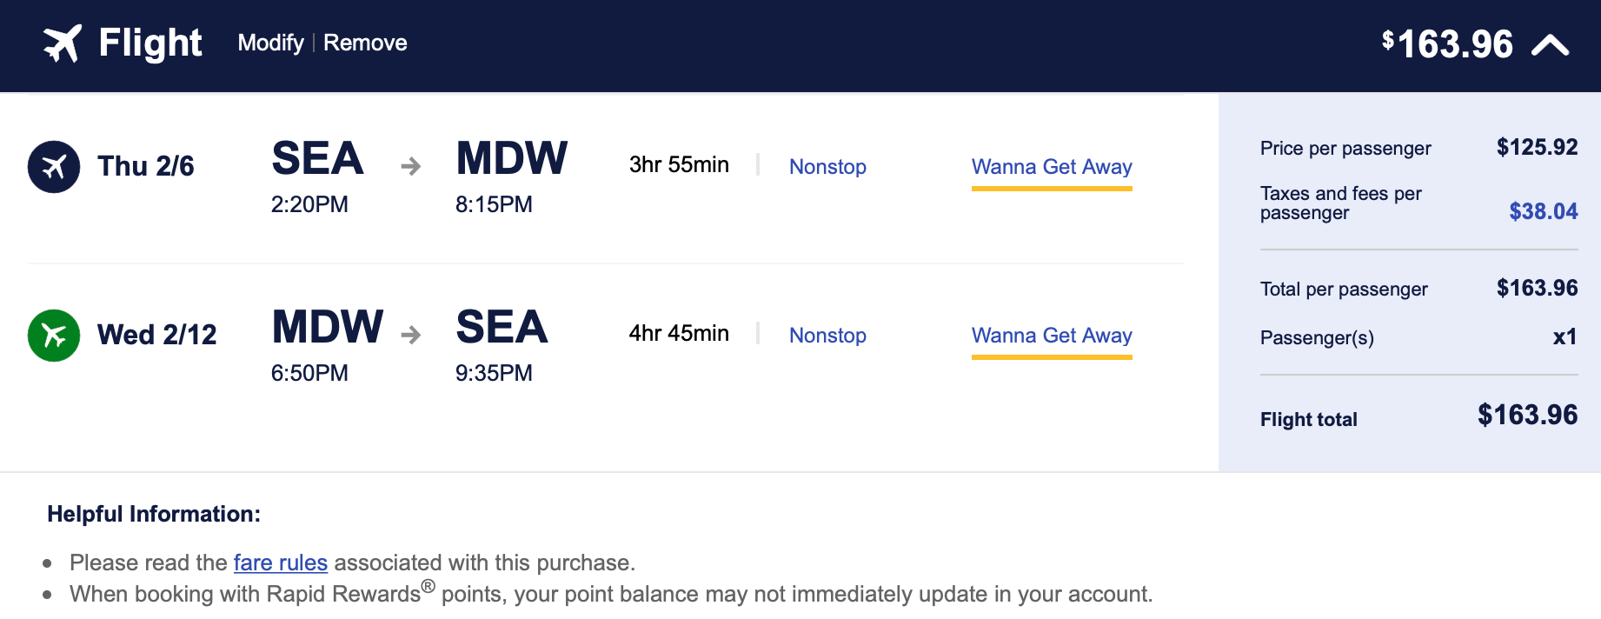Viewport: 1601px width, 619px height.
Task: Collapse the flight details chevron
Action: [1550, 45]
